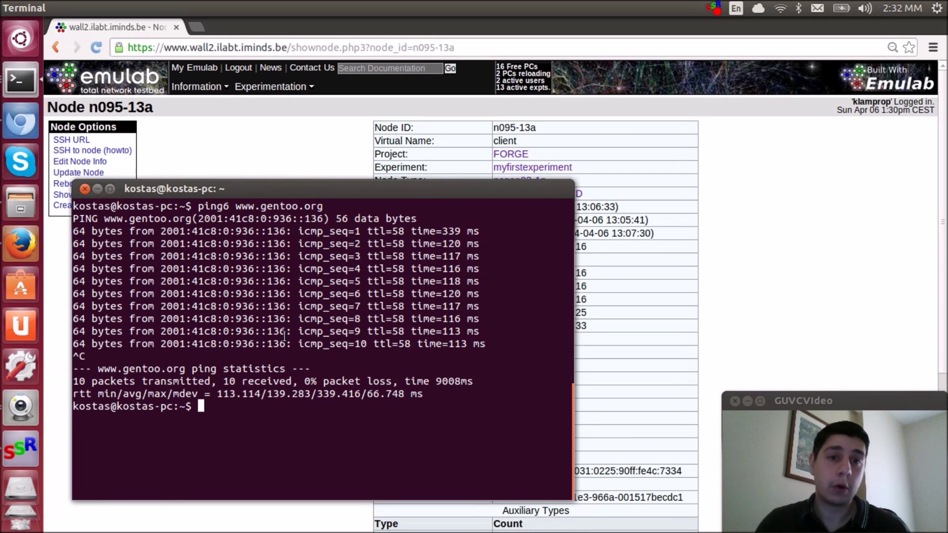
Task: Click the SSH URL node option
Action: click(x=71, y=140)
